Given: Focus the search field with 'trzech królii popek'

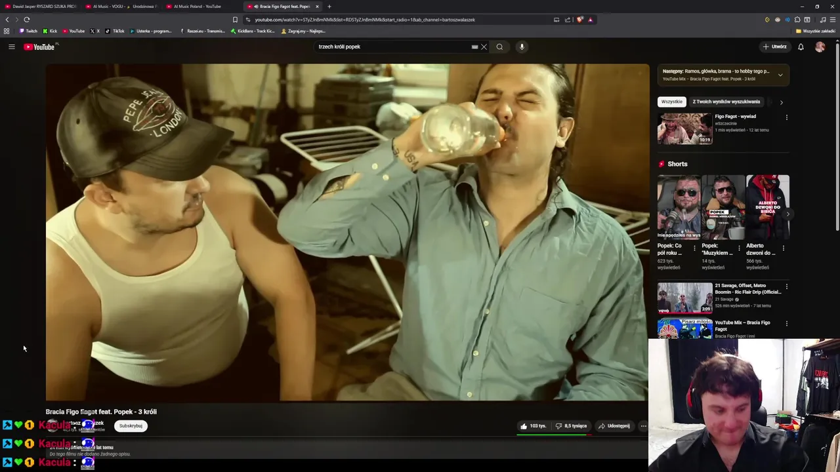Looking at the screenshot, I should (x=392, y=47).
